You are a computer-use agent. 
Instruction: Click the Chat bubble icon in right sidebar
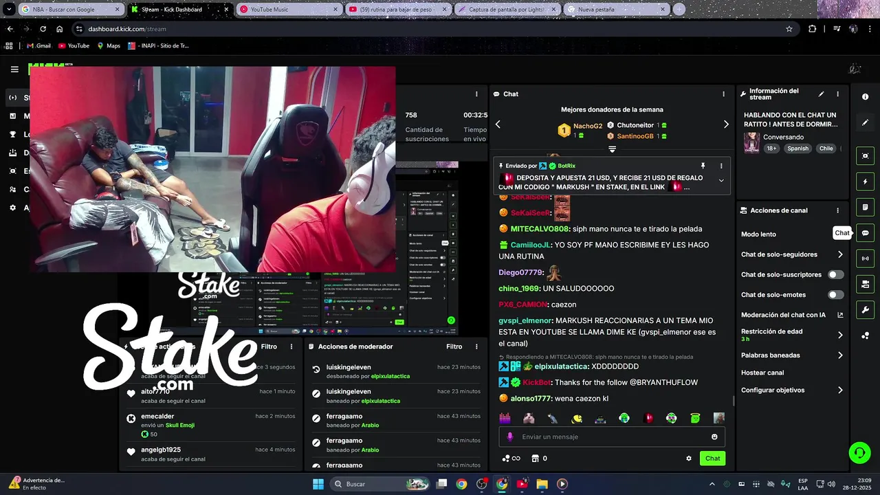click(x=865, y=233)
